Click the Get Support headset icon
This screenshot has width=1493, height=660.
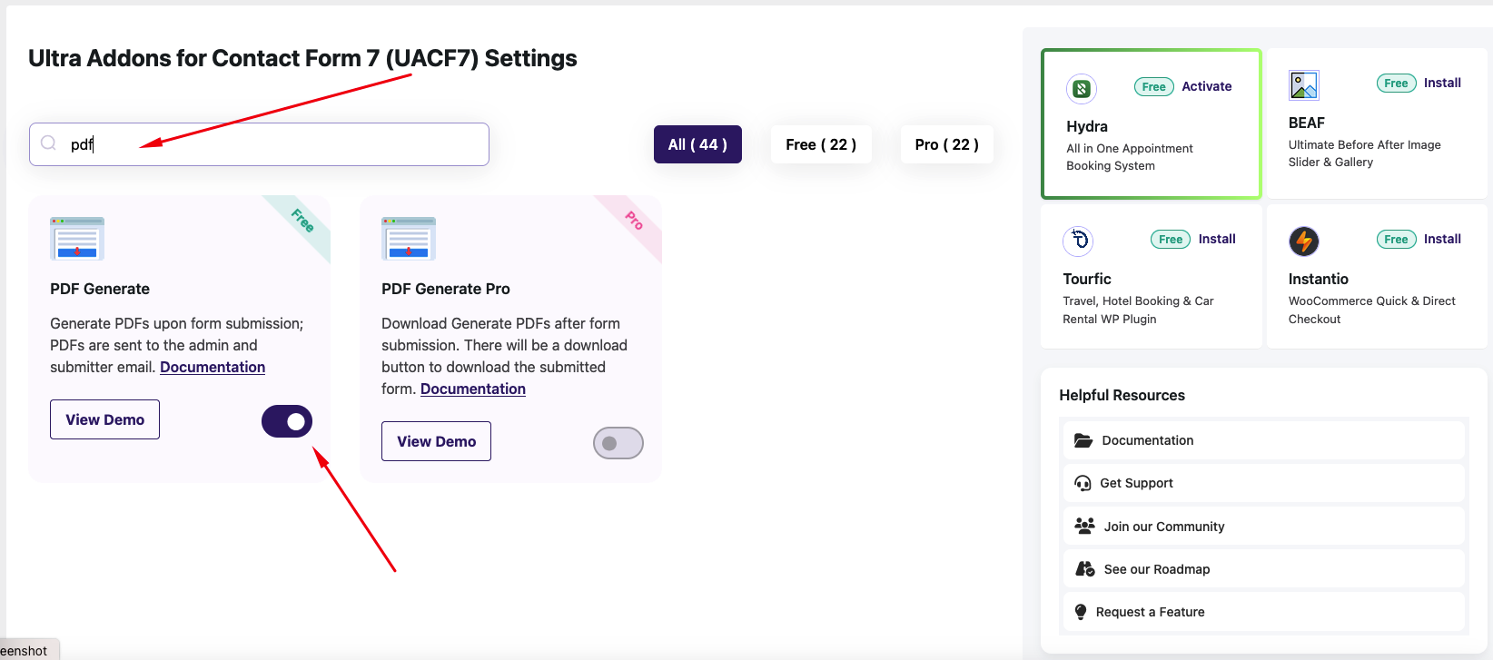point(1083,483)
